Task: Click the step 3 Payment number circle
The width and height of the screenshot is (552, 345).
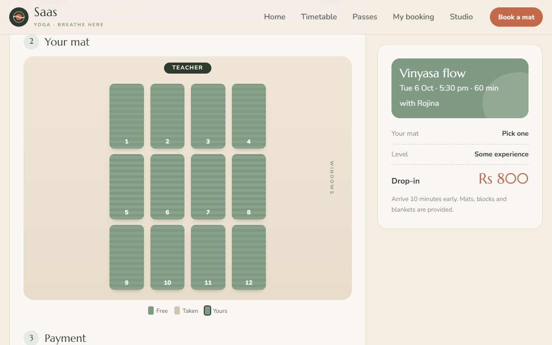Action: (x=31, y=338)
